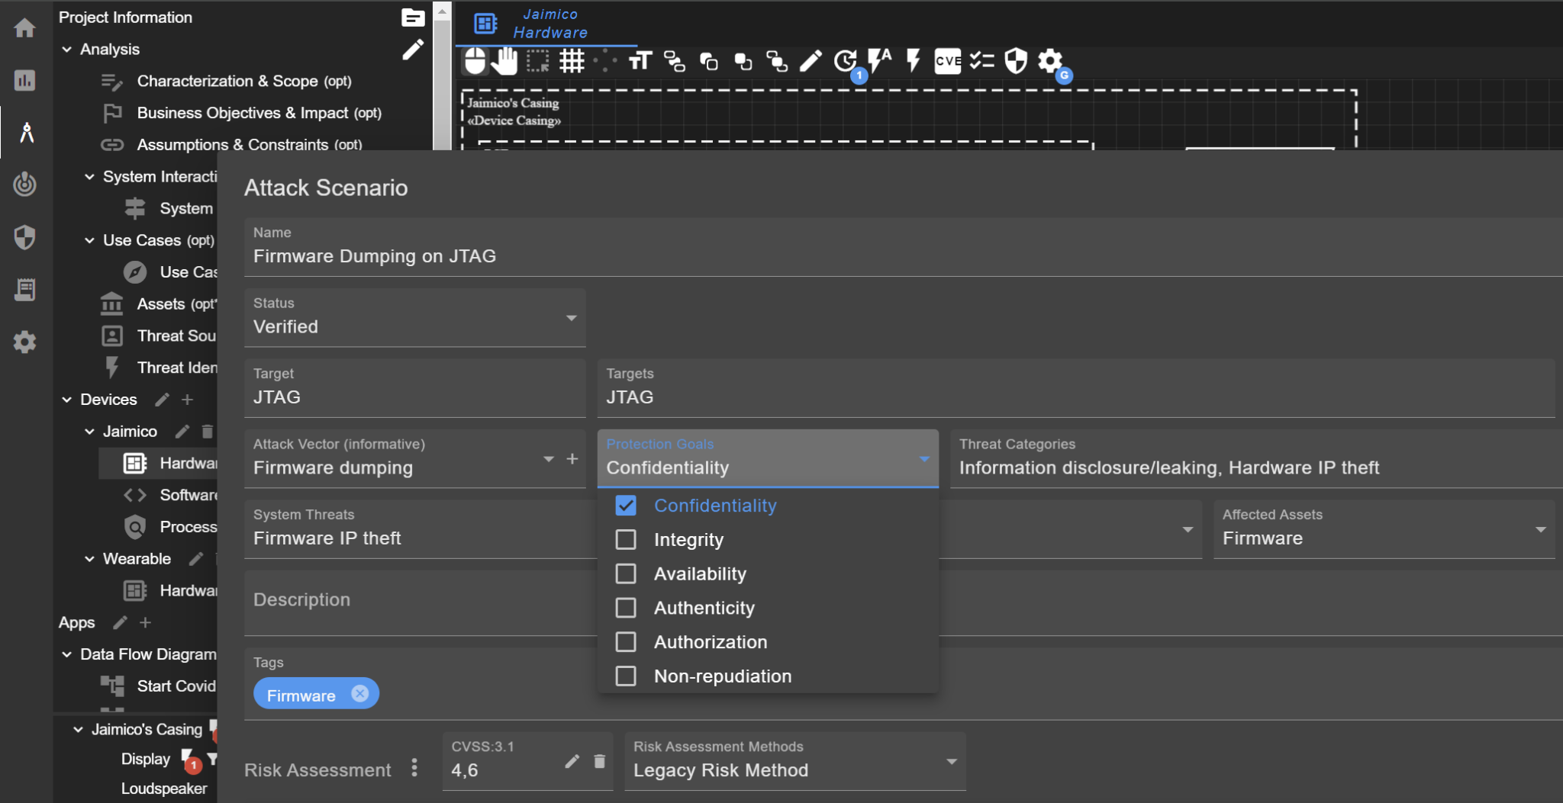Open the home page from the left sidebar

pos(25,28)
